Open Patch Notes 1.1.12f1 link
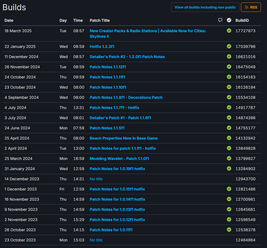Viewport: 267px width, 248px height. 108,67
